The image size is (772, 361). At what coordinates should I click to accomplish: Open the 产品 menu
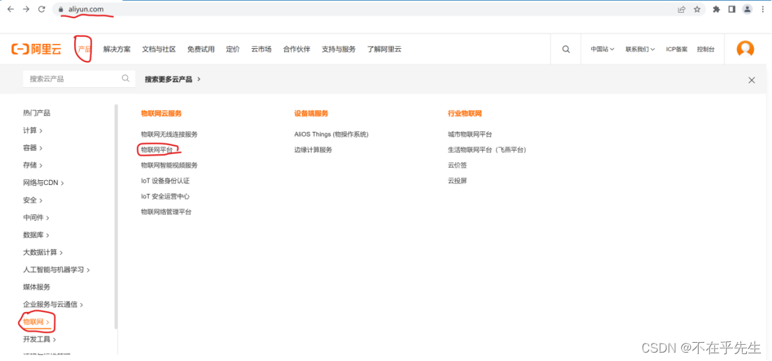(85, 49)
